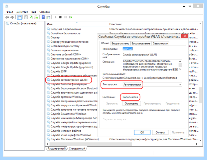Switch to the Общие tab
The width and height of the screenshot is (207, 160).
(x=105, y=43)
